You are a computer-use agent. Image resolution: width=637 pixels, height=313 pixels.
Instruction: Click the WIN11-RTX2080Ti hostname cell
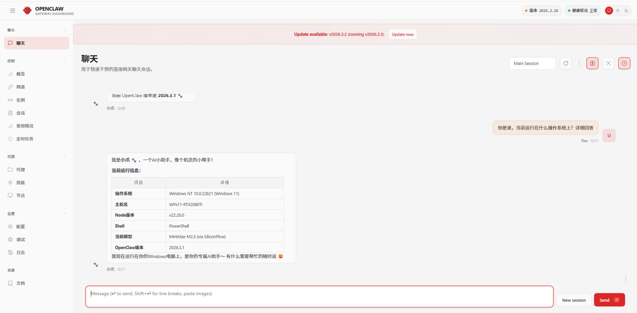tap(225, 204)
